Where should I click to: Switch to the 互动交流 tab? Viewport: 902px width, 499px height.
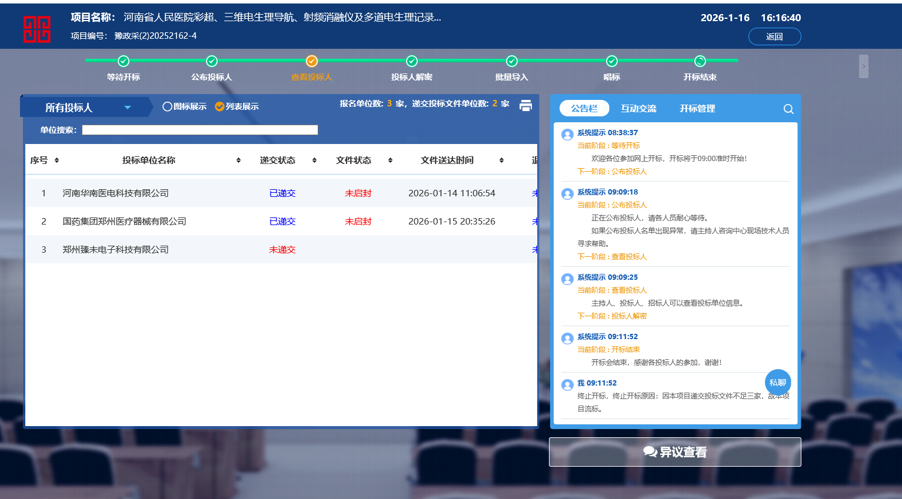[638, 109]
